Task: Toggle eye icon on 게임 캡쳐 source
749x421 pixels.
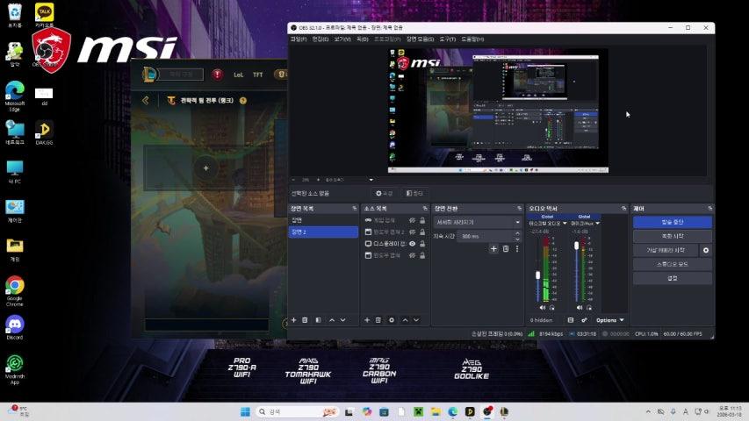Action: (412, 220)
